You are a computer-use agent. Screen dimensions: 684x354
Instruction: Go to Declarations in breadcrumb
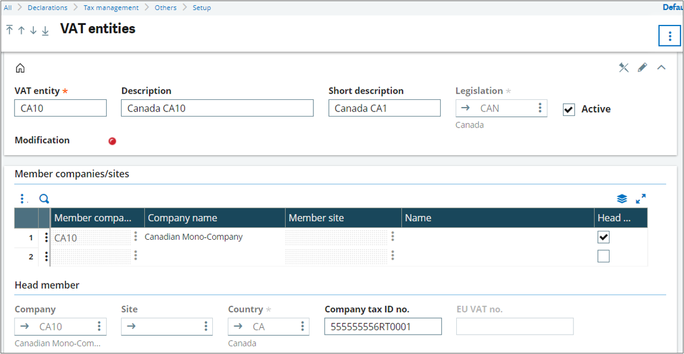point(47,8)
